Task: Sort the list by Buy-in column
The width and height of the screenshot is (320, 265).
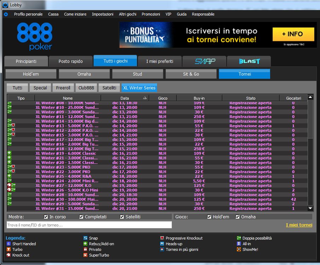Action: (199, 98)
